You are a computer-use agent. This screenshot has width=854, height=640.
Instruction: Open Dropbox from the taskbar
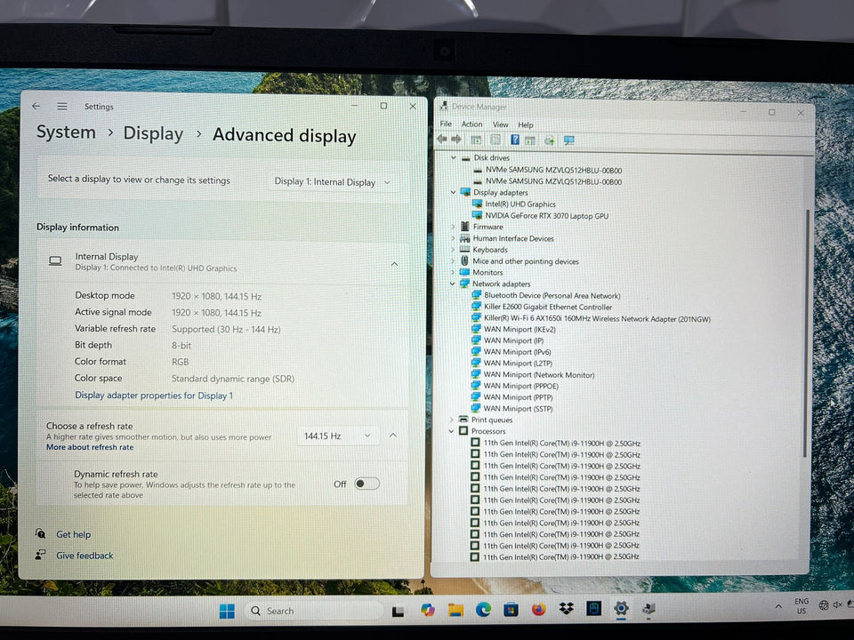[x=567, y=608]
